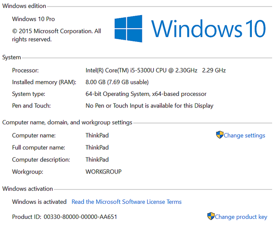Click the 'Full computer name:' label
The height and width of the screenshot is (231, 276).
pyautogui.click(x=38, y=147)
